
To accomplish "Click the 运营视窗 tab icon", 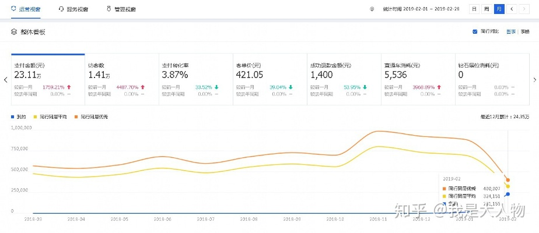I will point(14,9).
